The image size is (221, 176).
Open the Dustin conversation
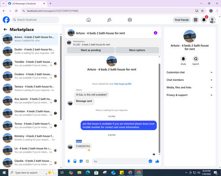[30, 51]
